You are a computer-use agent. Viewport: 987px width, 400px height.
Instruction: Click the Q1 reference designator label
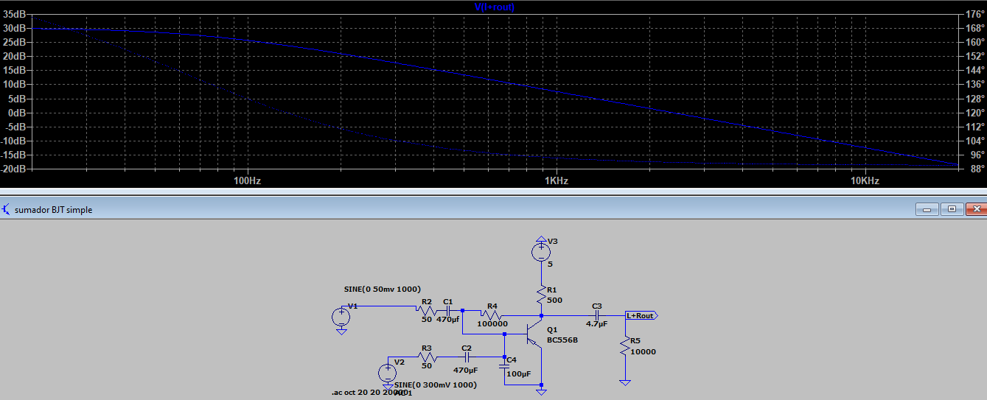click(552, 331)
